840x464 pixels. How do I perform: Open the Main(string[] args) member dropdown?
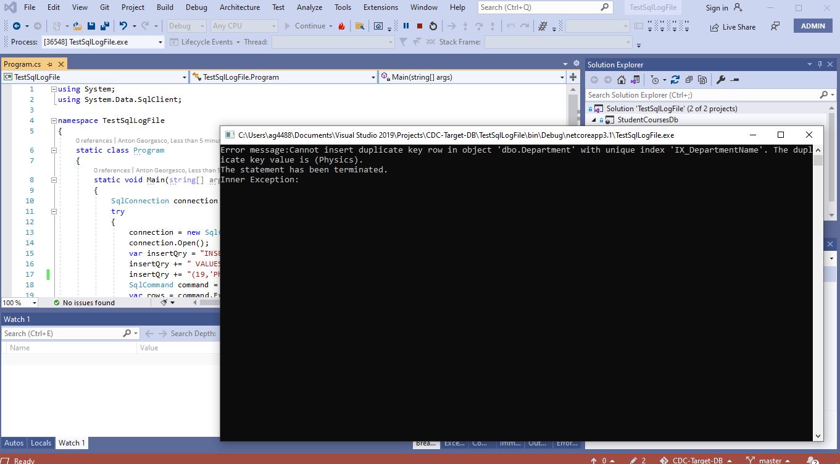tap(472, 77)
